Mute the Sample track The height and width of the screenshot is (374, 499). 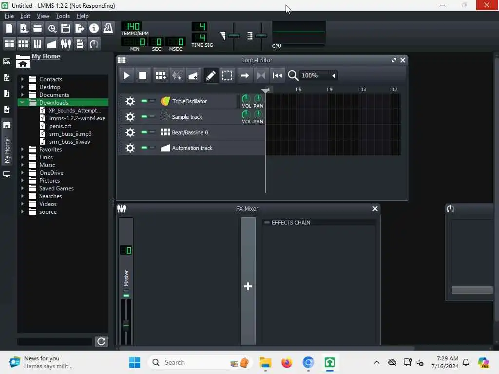144,116
